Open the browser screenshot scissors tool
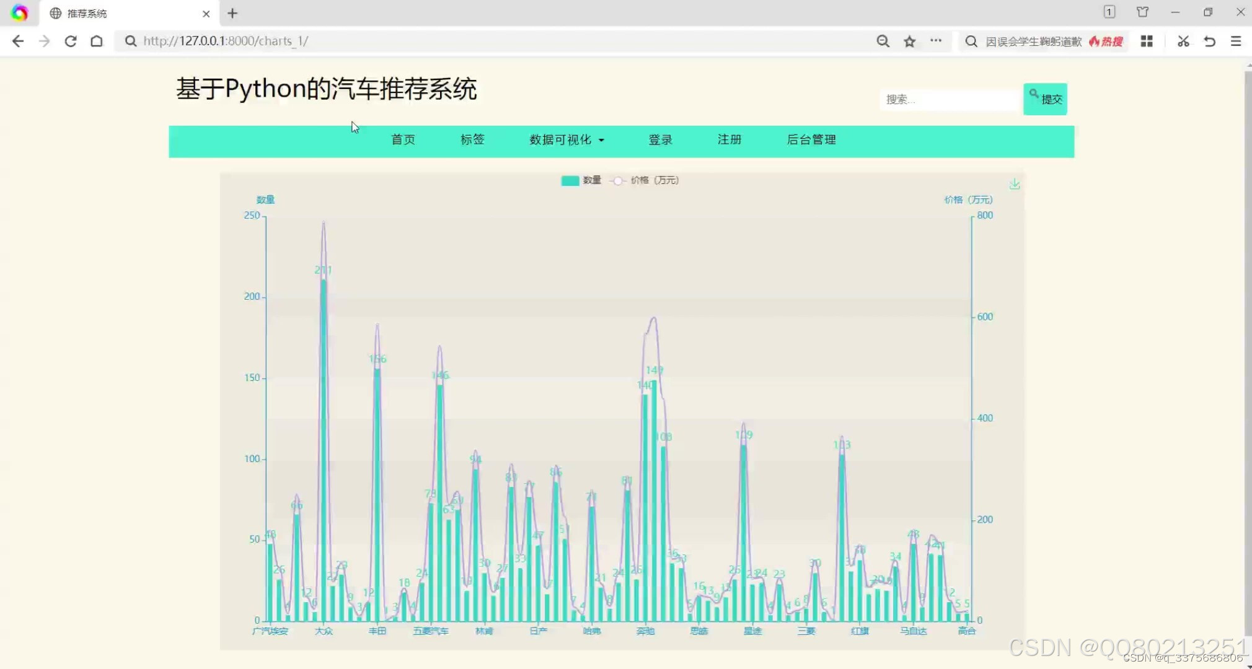Viewport: 1252px width, 669px height. (x=1183, y=41)
